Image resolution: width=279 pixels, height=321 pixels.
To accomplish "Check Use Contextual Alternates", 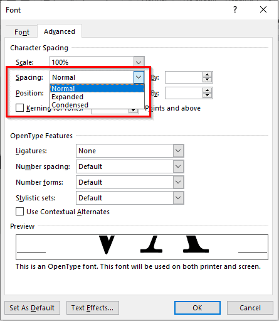I will 19,212.
